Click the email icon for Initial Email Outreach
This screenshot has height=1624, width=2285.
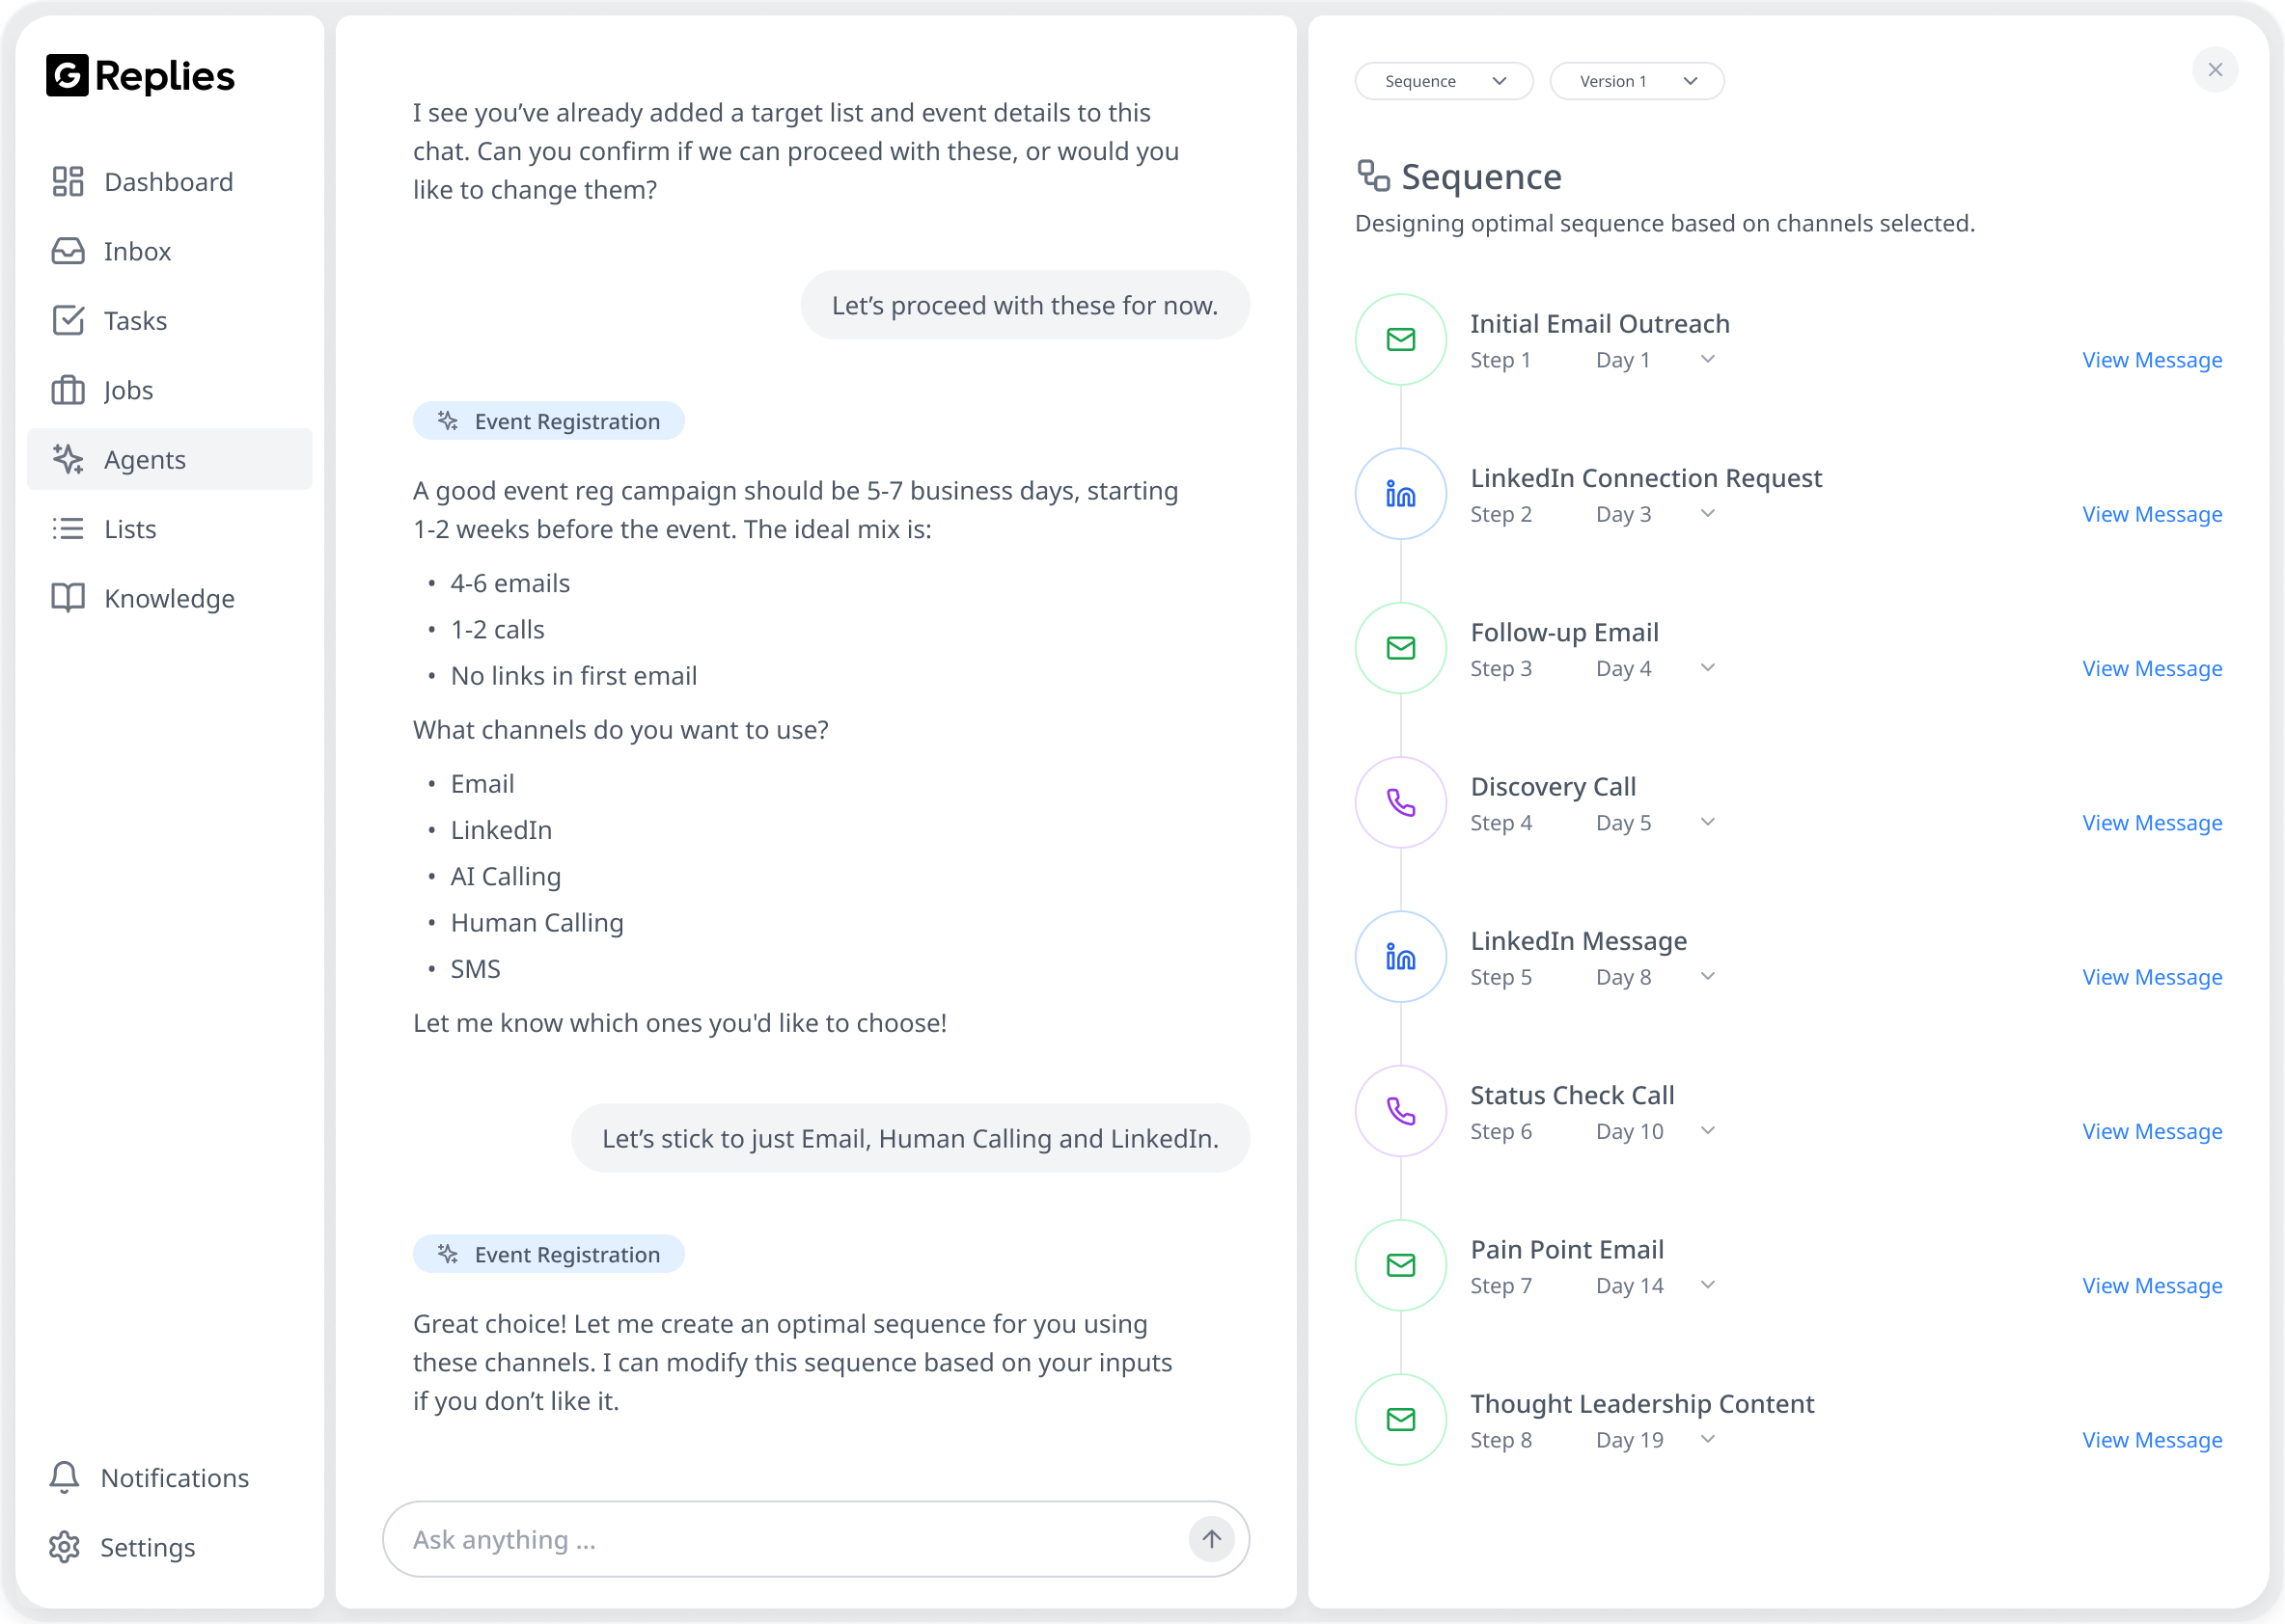tap(1400, 340)
